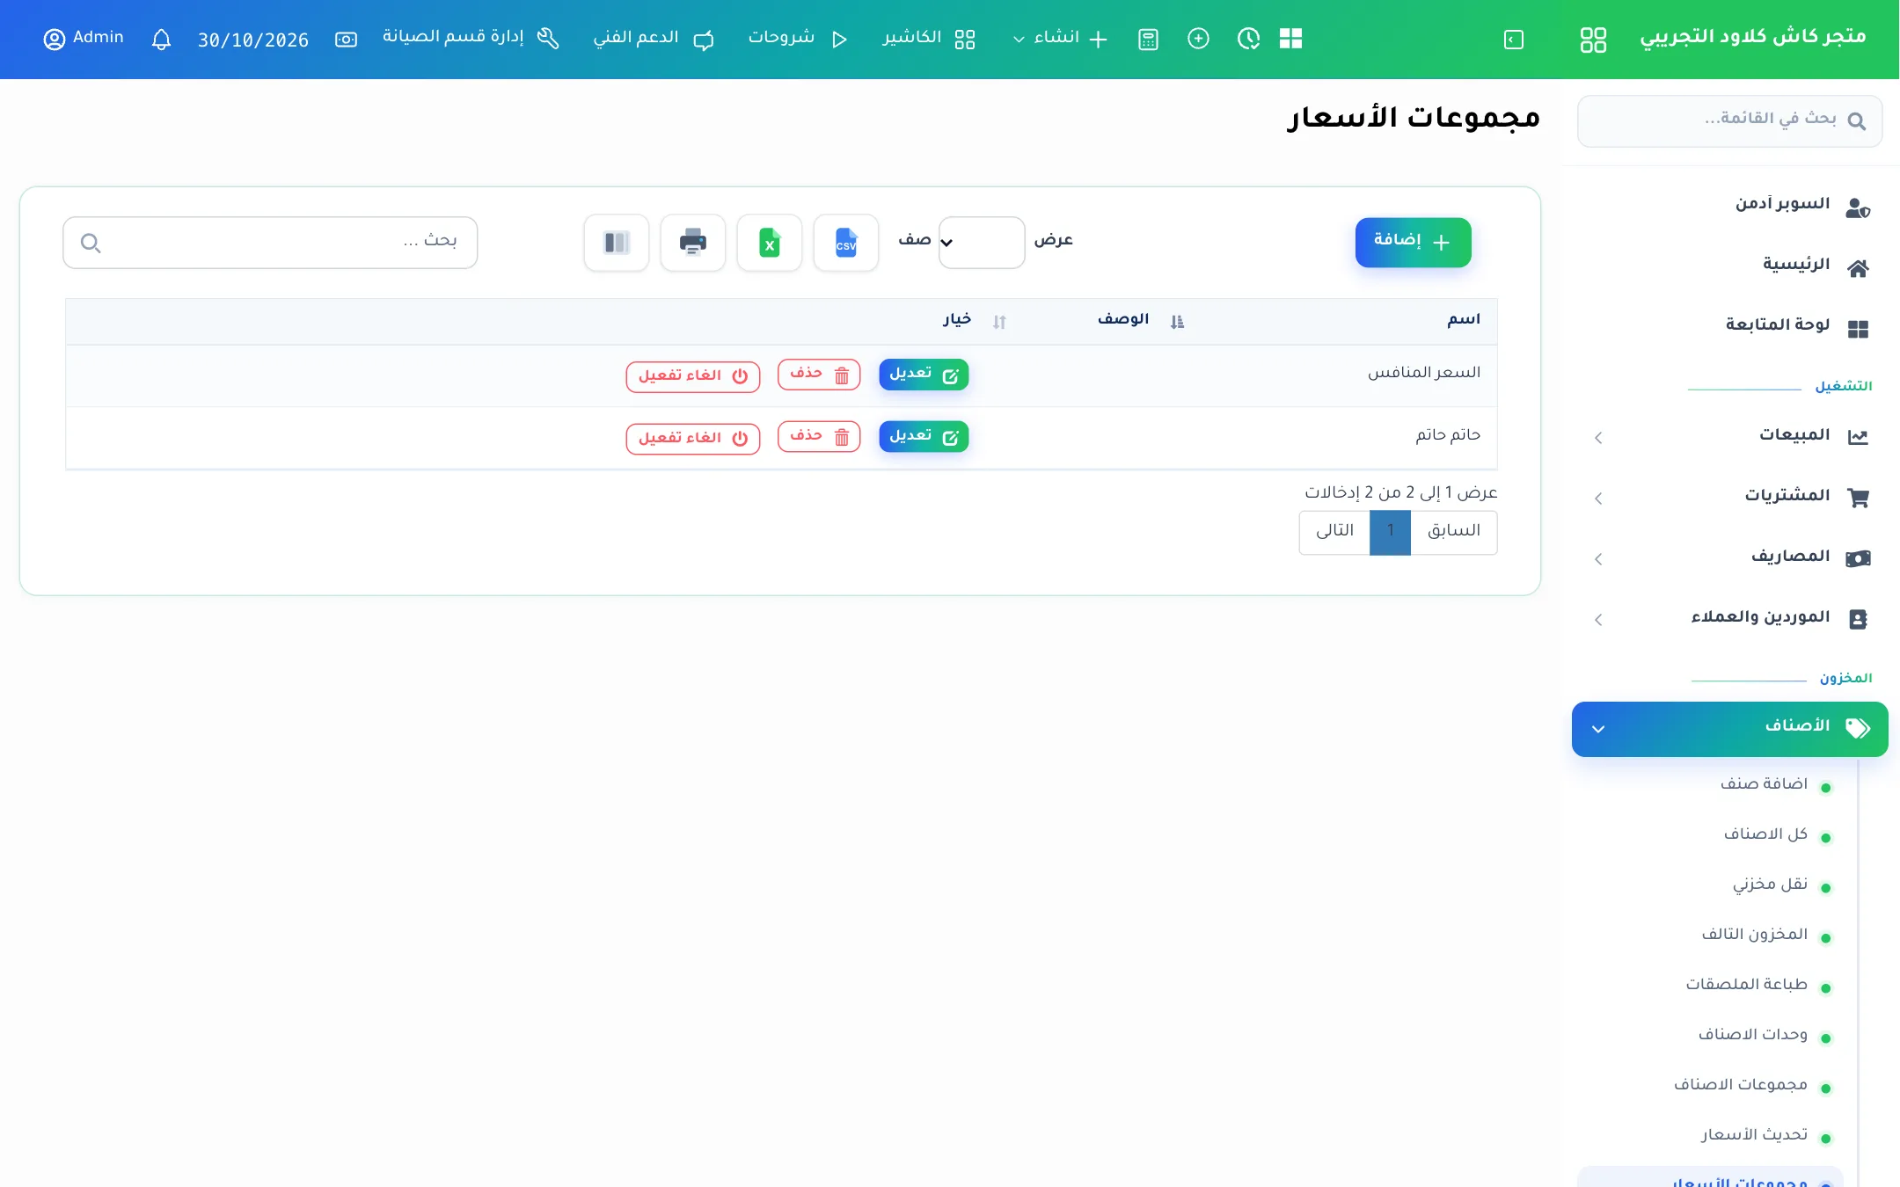Click the chart icon for المبيعات
Viewport: 1900px width, 1187px height.
click(x=1858, y=437)
